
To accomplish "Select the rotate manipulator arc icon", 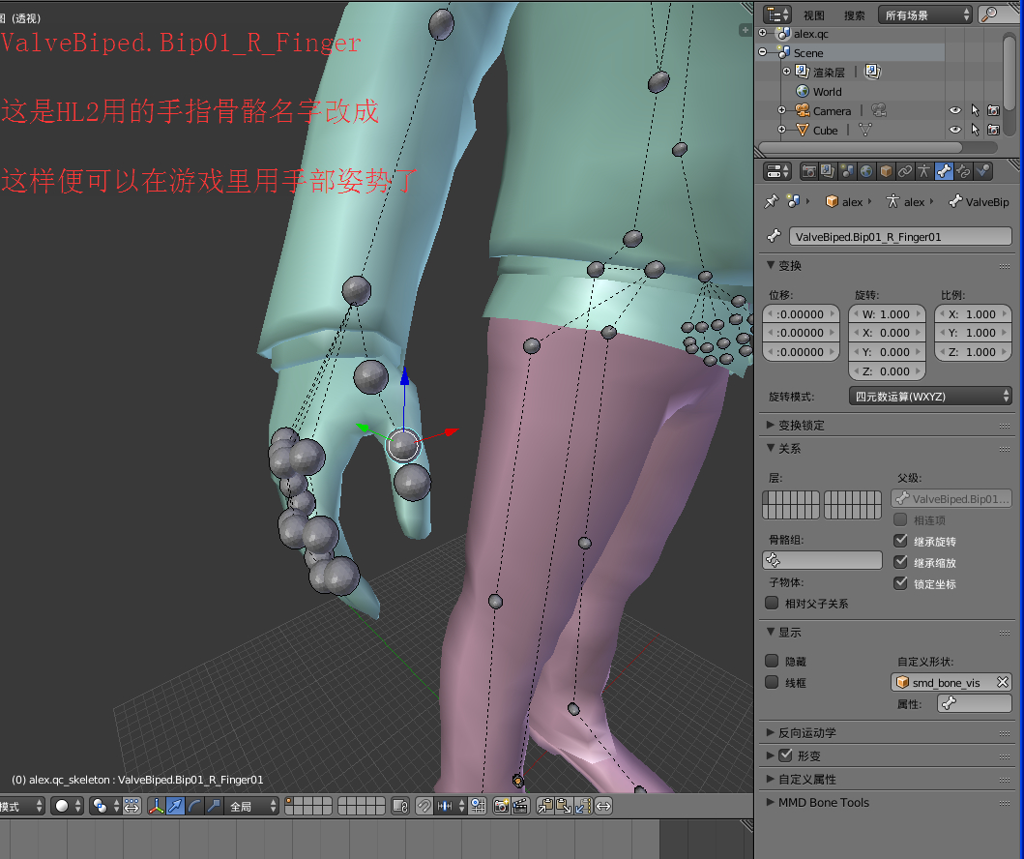I will (194, 806).
